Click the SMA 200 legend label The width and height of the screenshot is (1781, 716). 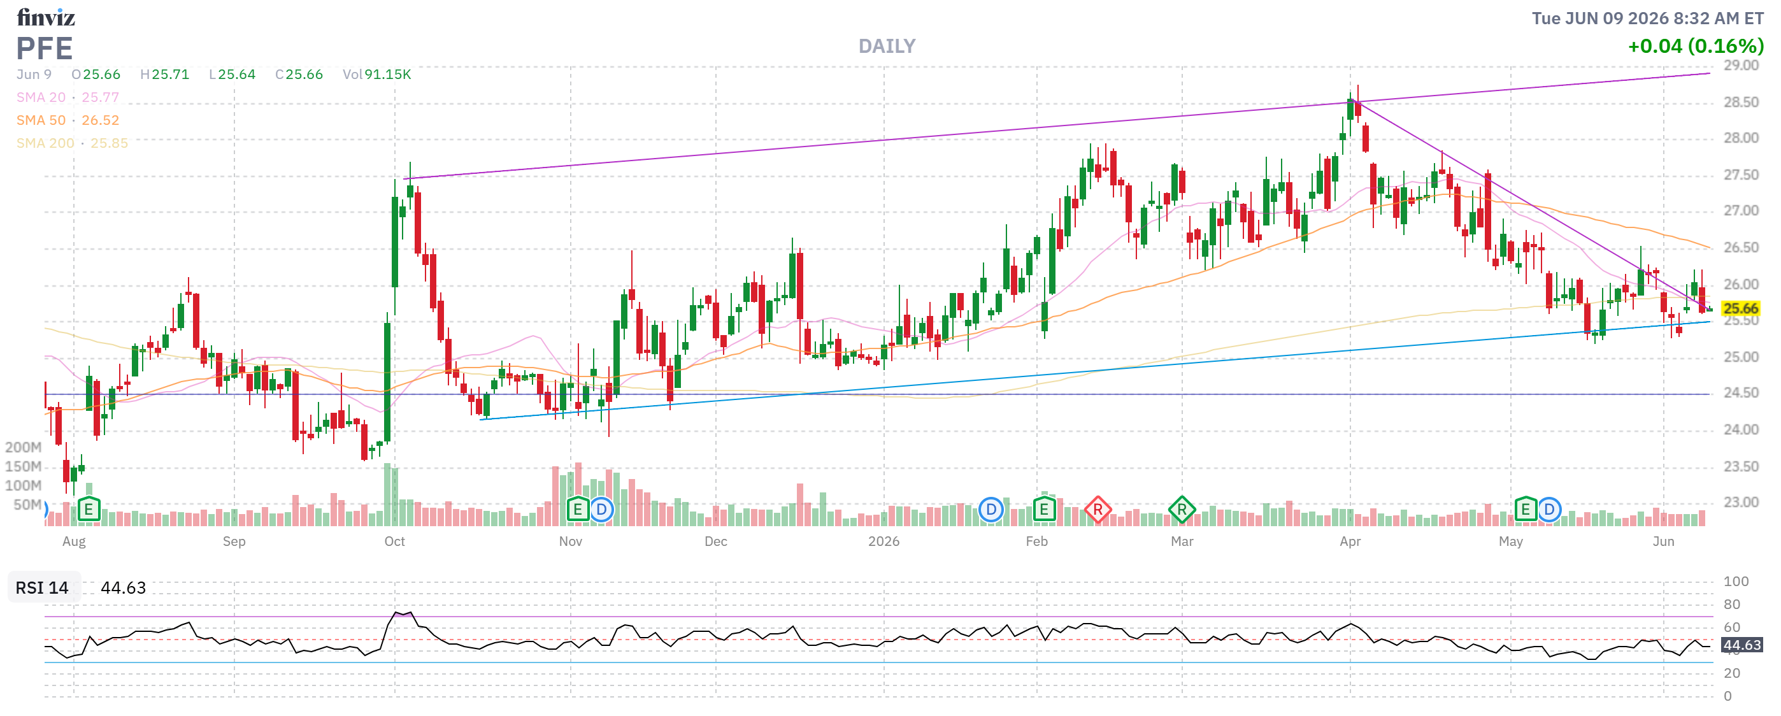pos(45,143)
